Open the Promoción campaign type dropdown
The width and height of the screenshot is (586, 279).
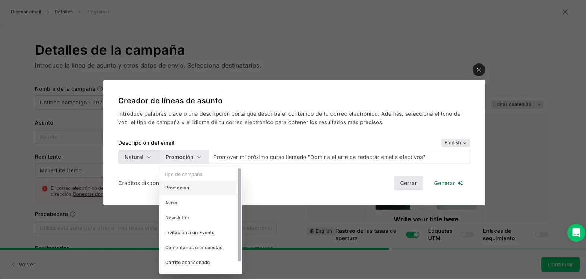184,157
